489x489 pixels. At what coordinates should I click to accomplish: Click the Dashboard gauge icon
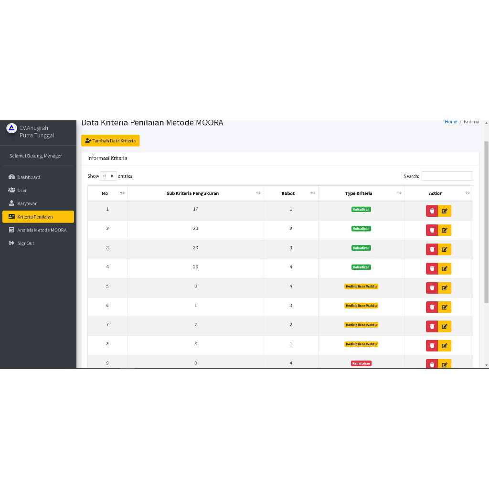pos(12,177)
